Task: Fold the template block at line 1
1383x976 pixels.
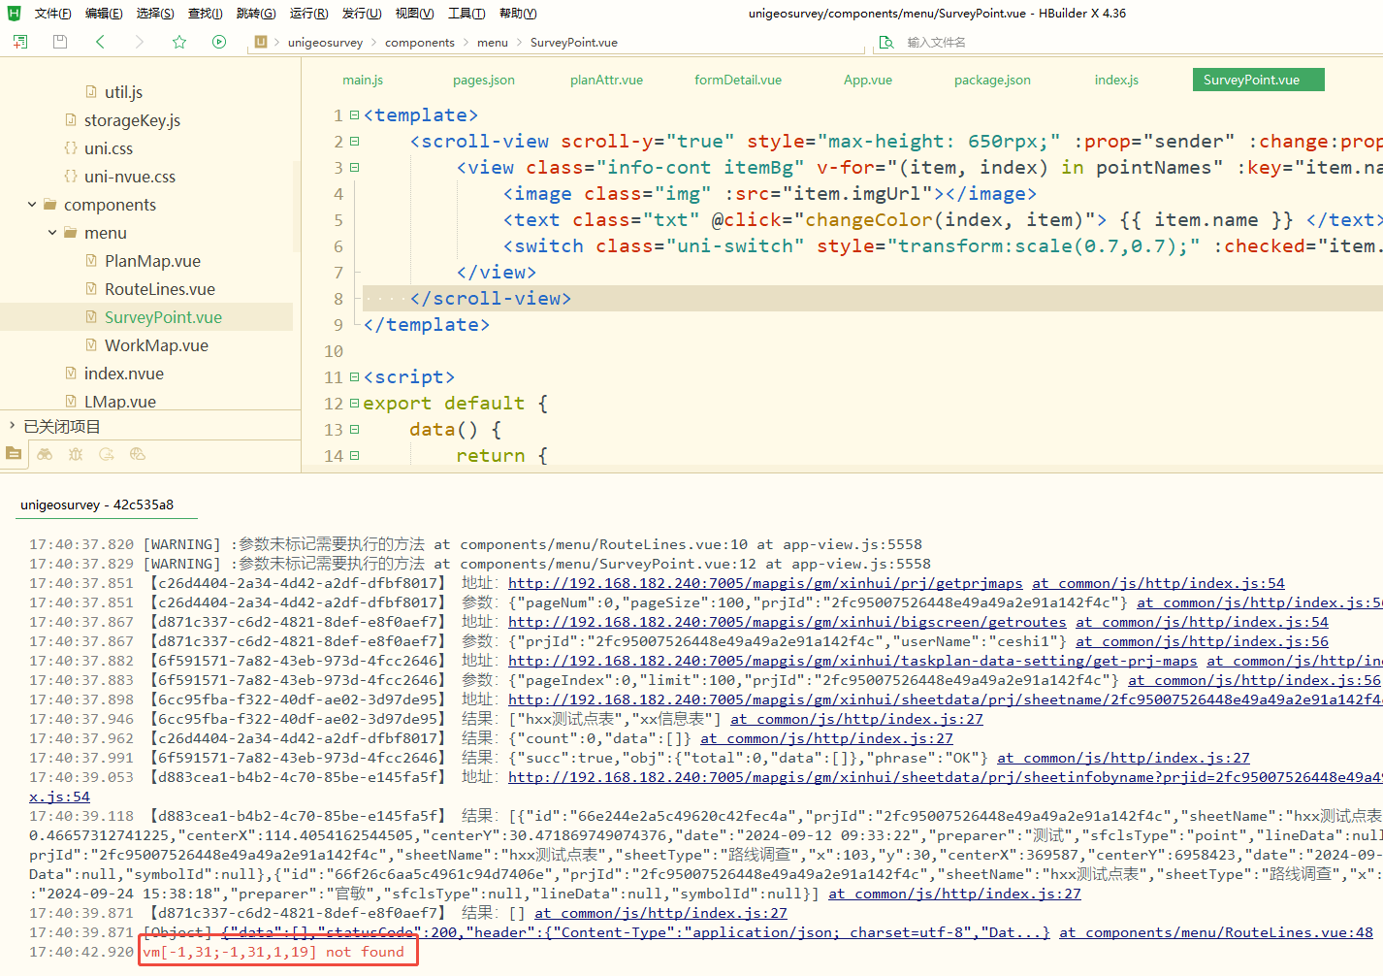Action: pos(354,114)
